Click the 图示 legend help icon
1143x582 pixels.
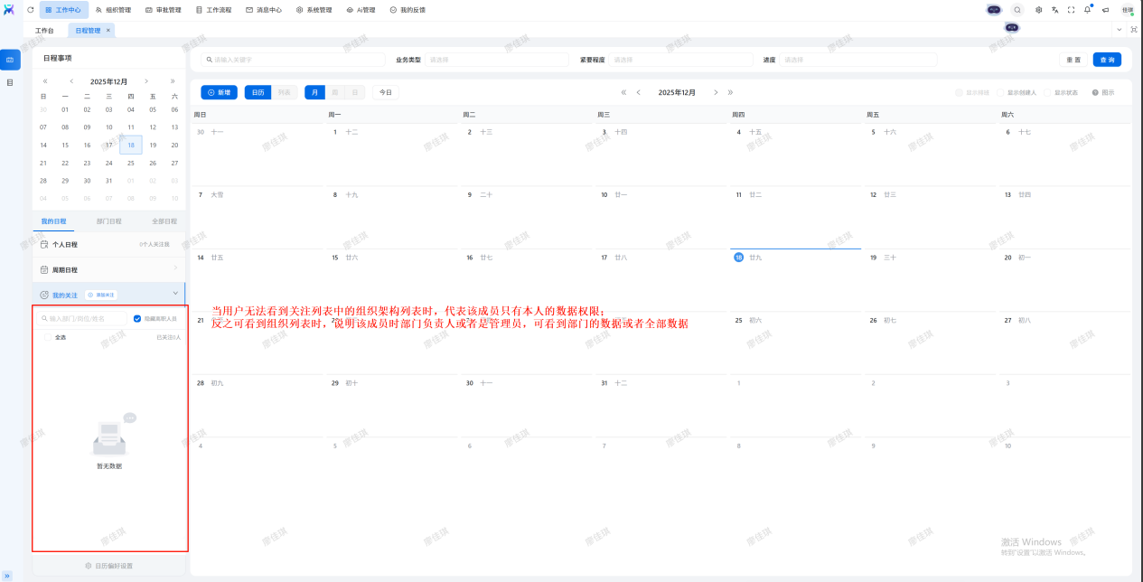pyautogui.click(x=1096, y=92)
